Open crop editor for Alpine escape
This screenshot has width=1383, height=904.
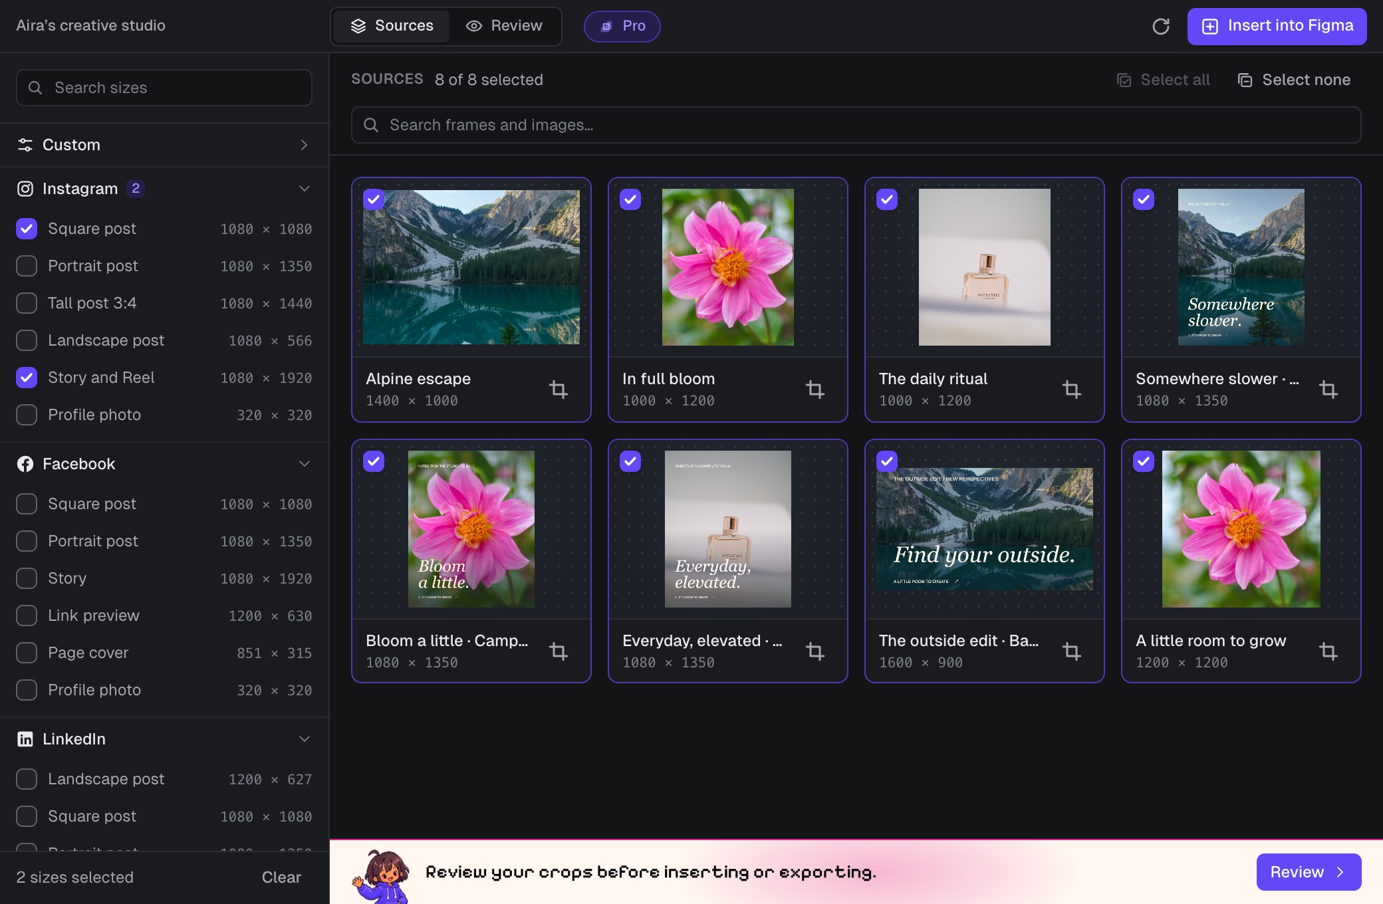559,389
